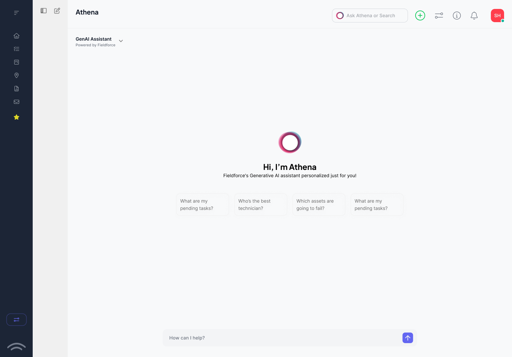Open notifications bell icon
The height and width of the screenshot is (357, 512).
(x=474, y=16)
